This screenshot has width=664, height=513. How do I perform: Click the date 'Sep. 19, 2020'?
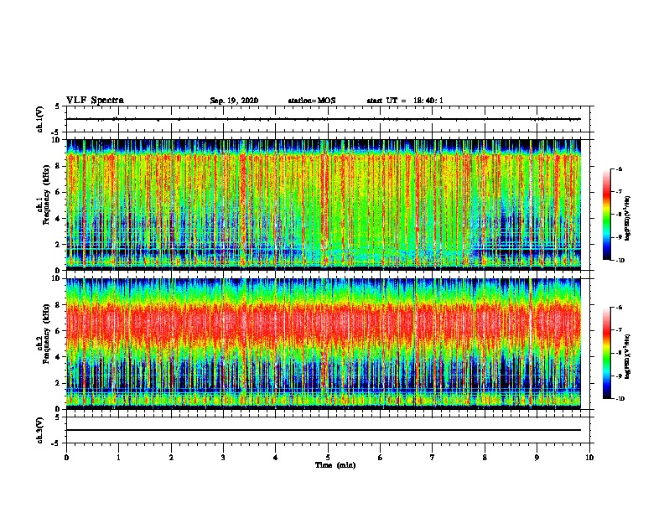pos(234,101)
